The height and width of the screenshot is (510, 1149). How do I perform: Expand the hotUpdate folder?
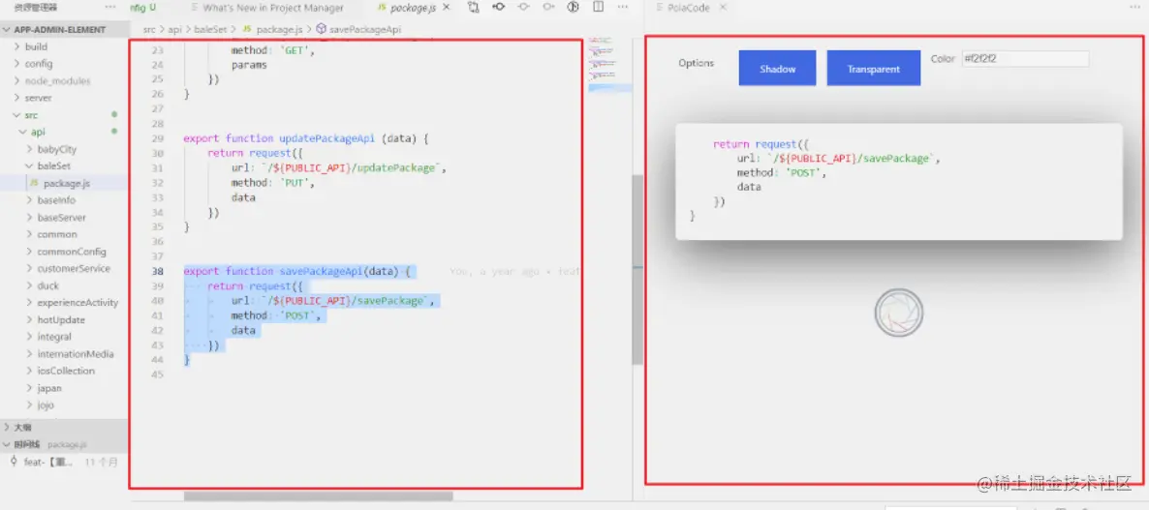click(64, 319)
